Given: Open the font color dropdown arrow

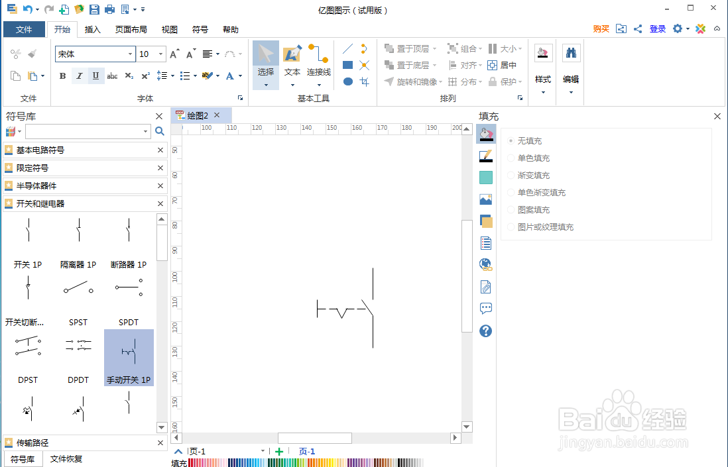Looking at the screenshot, I should (241, 76).
